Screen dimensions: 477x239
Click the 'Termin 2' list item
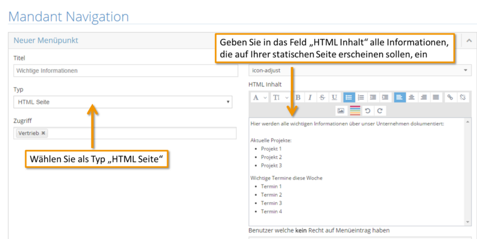click(x=272, y=195)
